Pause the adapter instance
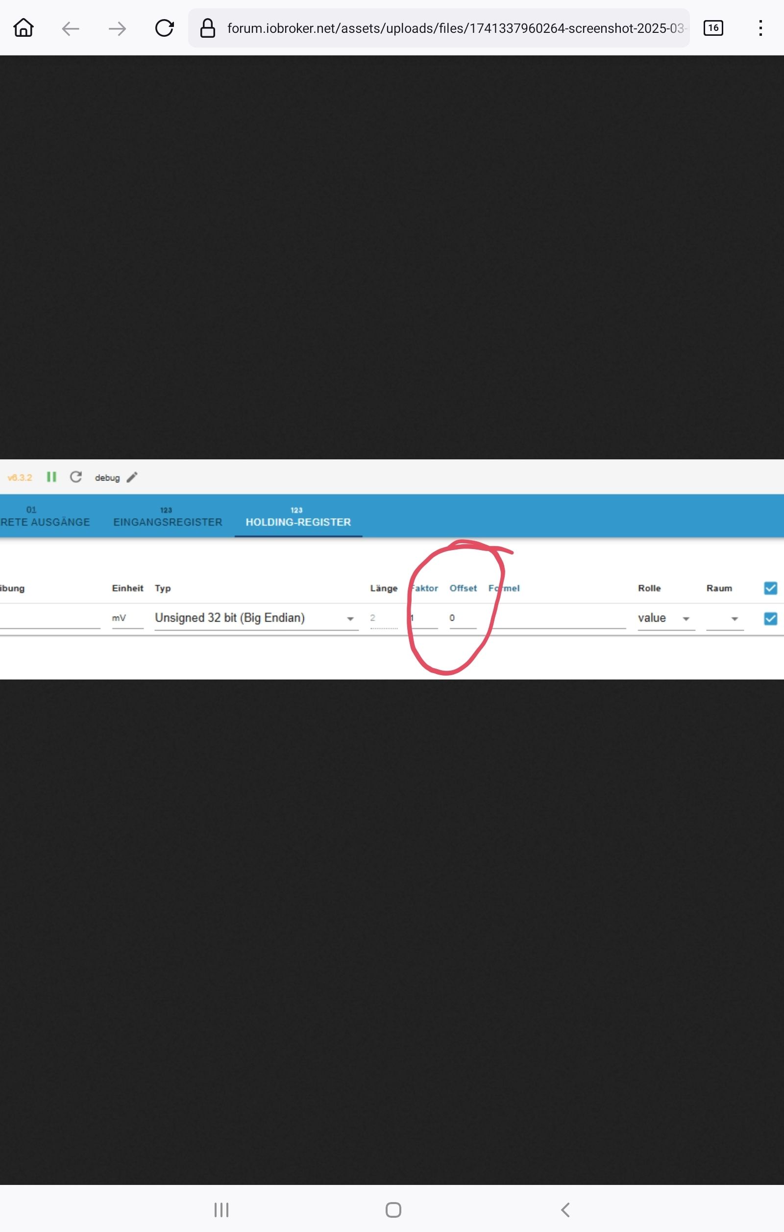The height and width of the screenshot is (1232, 784). pyautogui.click(x=51, y=477)
